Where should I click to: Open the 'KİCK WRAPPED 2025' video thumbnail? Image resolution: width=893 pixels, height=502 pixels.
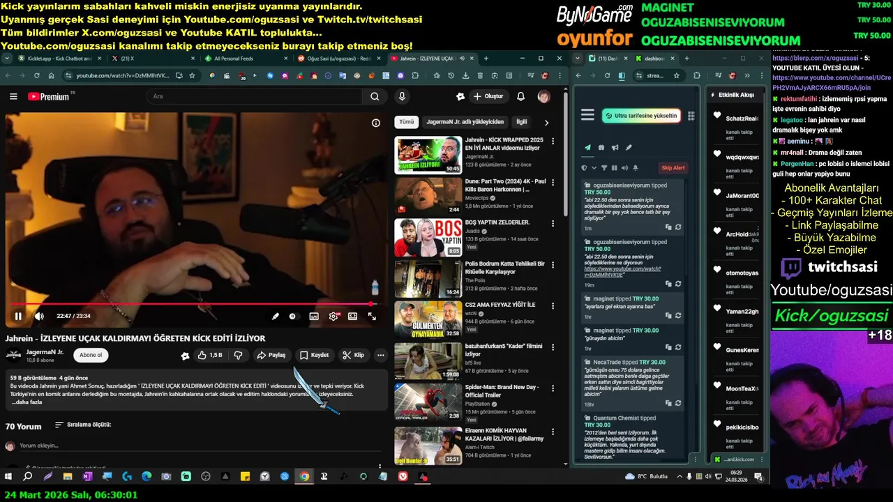[x=428, y=155]
